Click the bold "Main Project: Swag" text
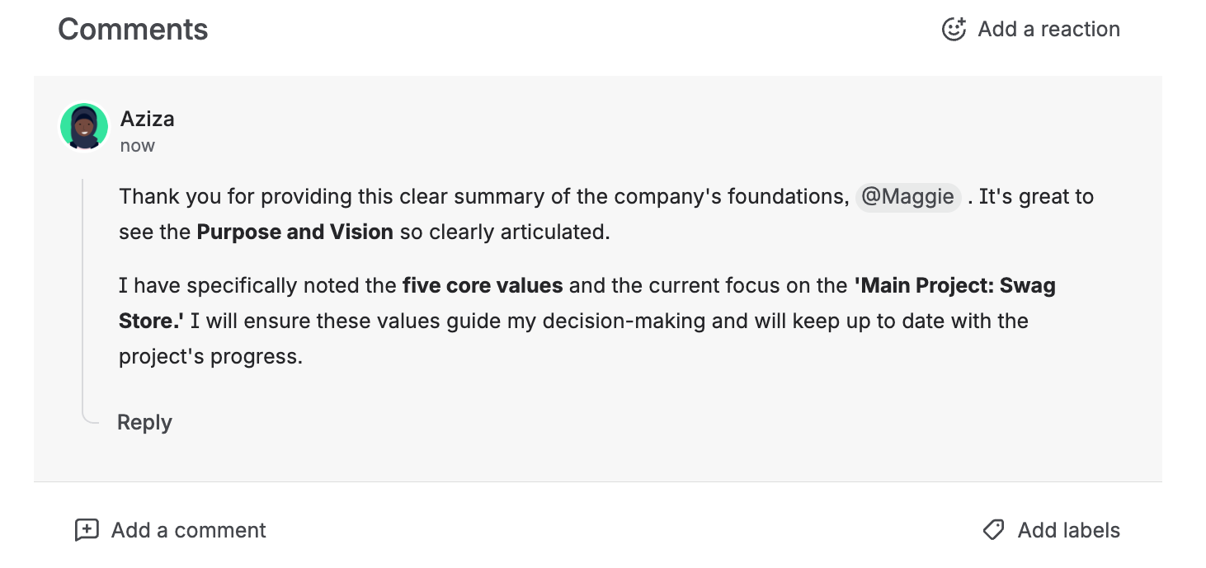 point(954,286)
